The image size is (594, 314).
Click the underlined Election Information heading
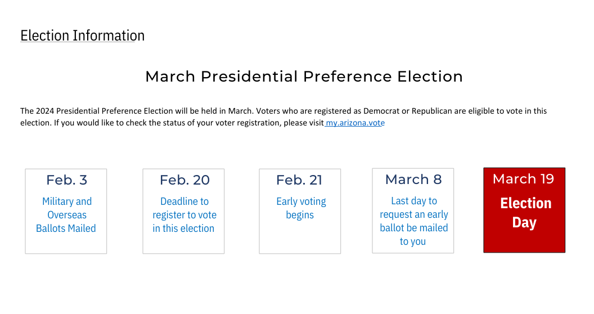click(x=82, y=36)
